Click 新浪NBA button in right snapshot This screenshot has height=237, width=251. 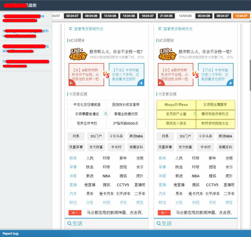[225, 136]
